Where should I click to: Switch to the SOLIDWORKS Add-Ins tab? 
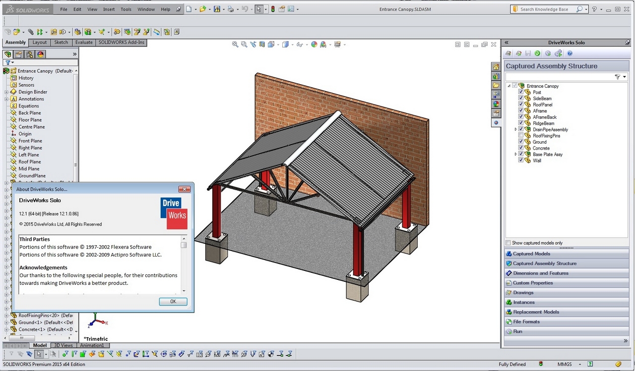122,42
